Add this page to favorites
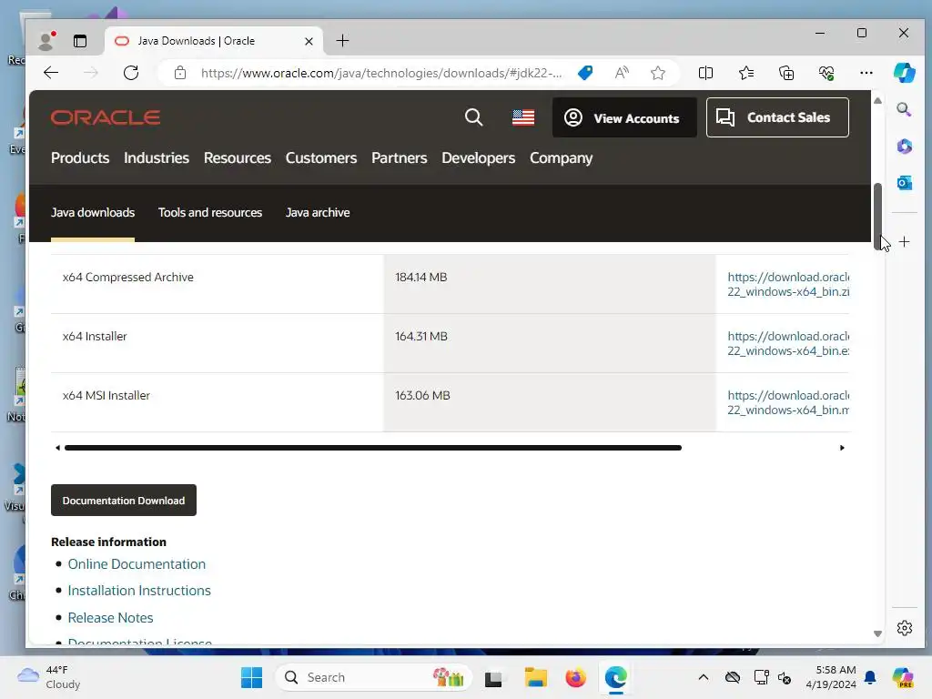This screenshot has height=699, width=932. tap(657, 73)
